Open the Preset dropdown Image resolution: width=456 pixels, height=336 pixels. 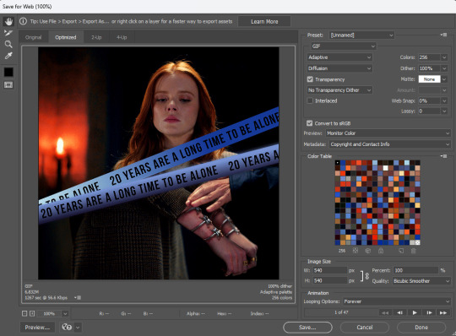[x=361, y=35]
